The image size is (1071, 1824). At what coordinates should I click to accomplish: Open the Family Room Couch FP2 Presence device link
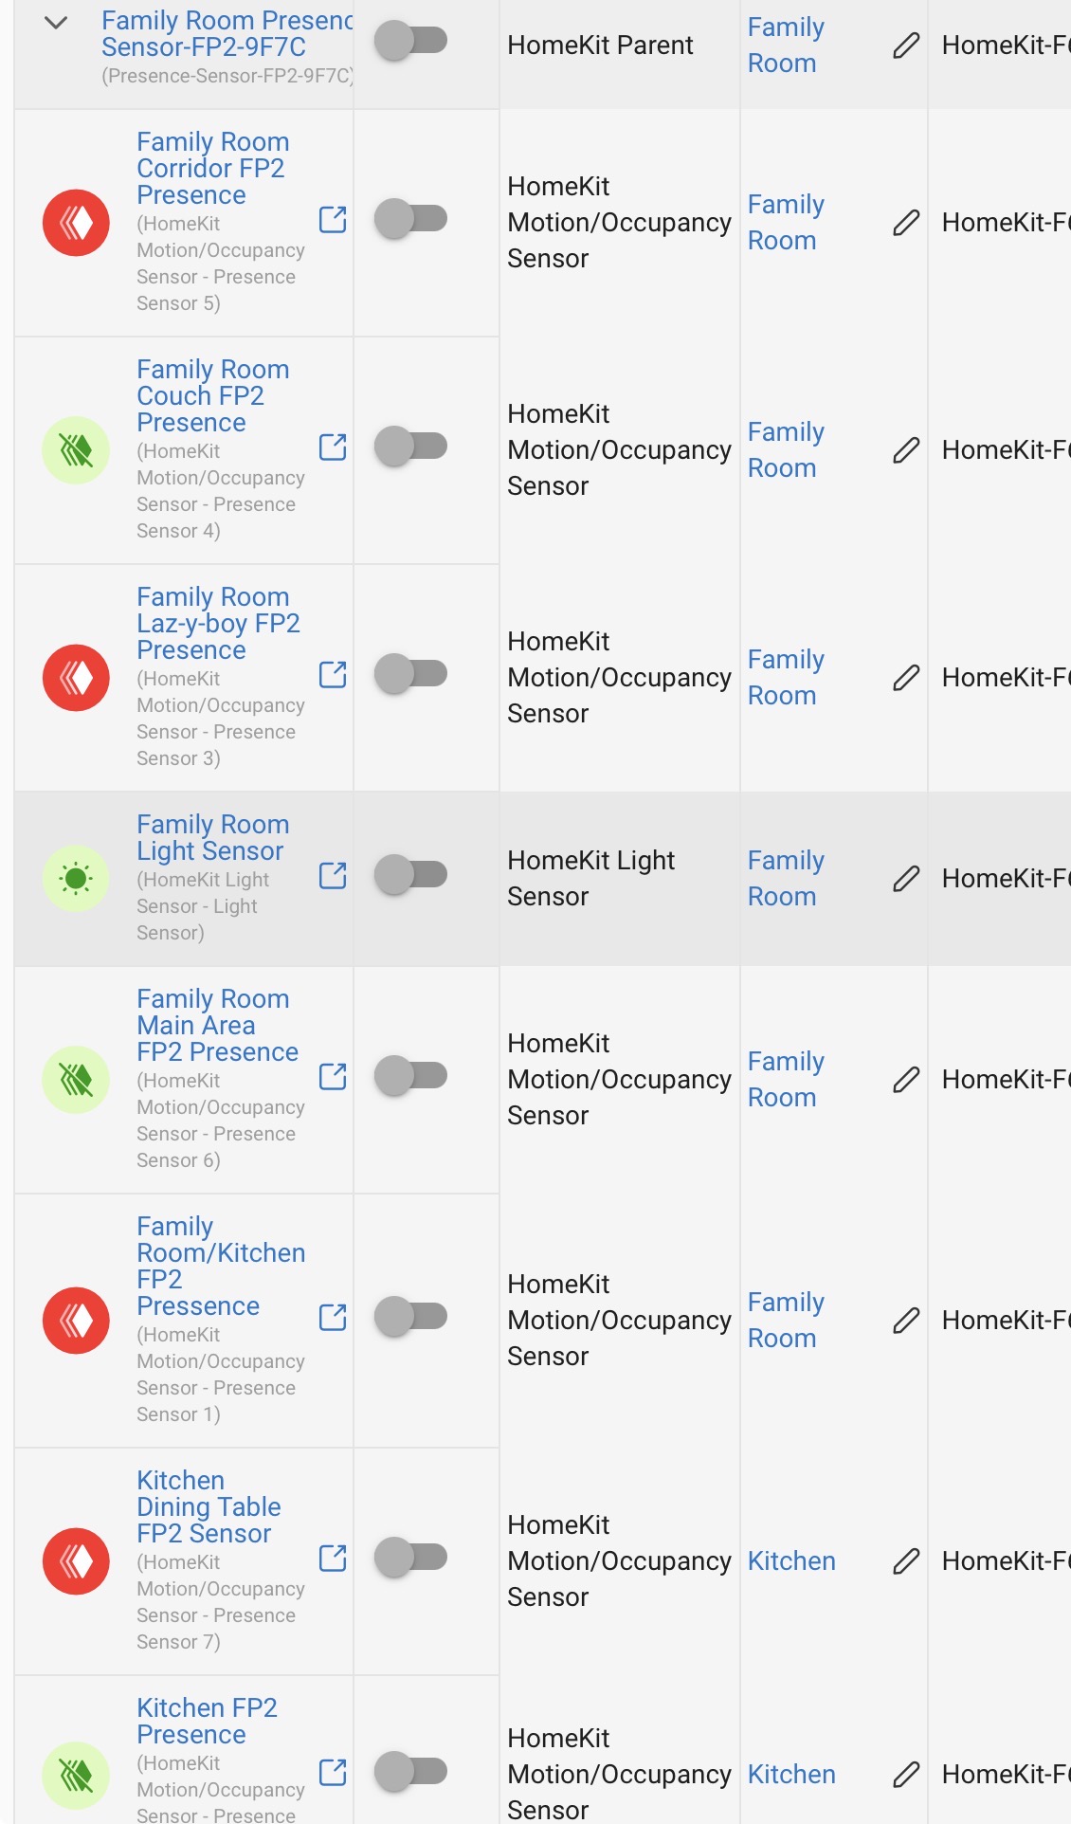point(212,395)
